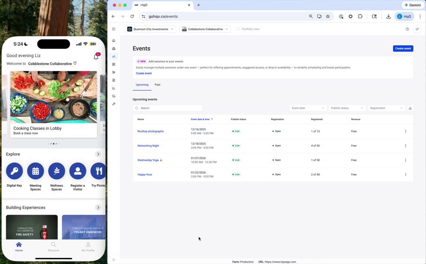Open the Wednesday Yoga event

150,160
